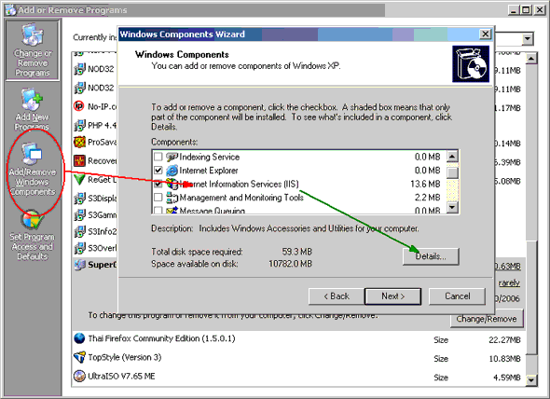Click the components list scroll-down arrow
Viewport: 550px width, 399px height.
click(452, 207)
